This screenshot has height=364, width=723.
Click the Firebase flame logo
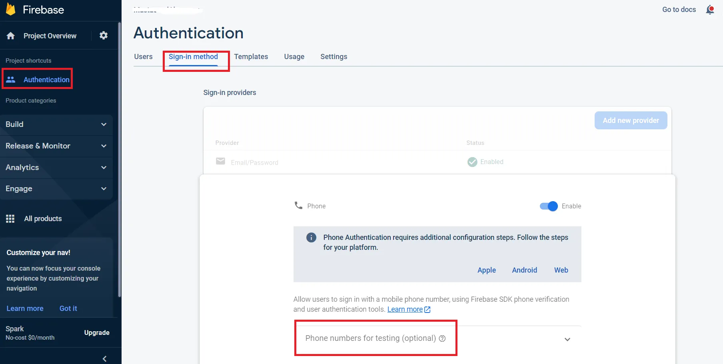pyautogui.click(x=11, y=9)
